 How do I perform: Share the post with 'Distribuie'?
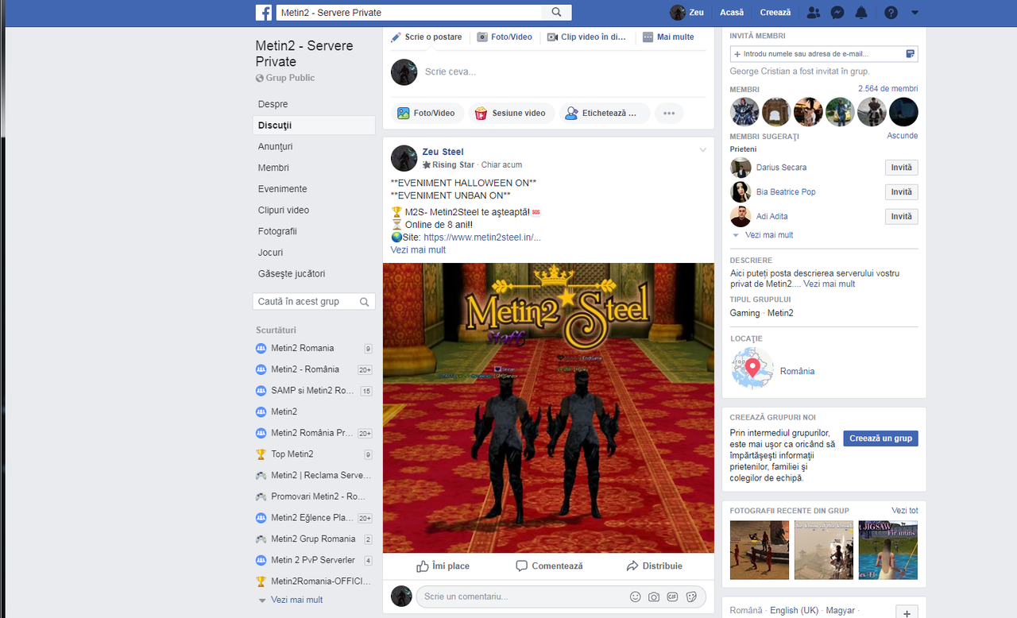[x=654, y=566]
